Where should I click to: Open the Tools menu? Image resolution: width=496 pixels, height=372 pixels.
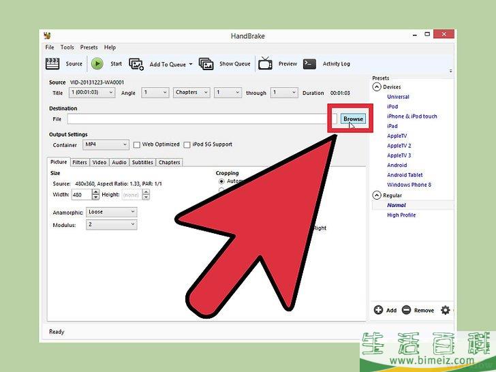click(67, 47)
